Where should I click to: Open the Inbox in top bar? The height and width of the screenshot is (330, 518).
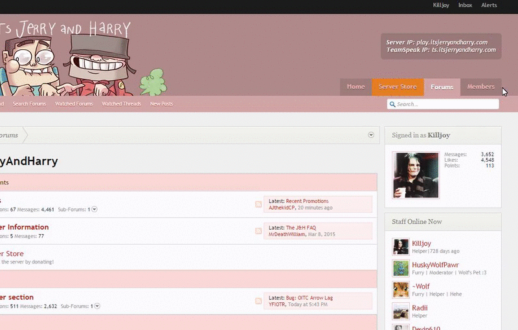[x=465, y=5]
